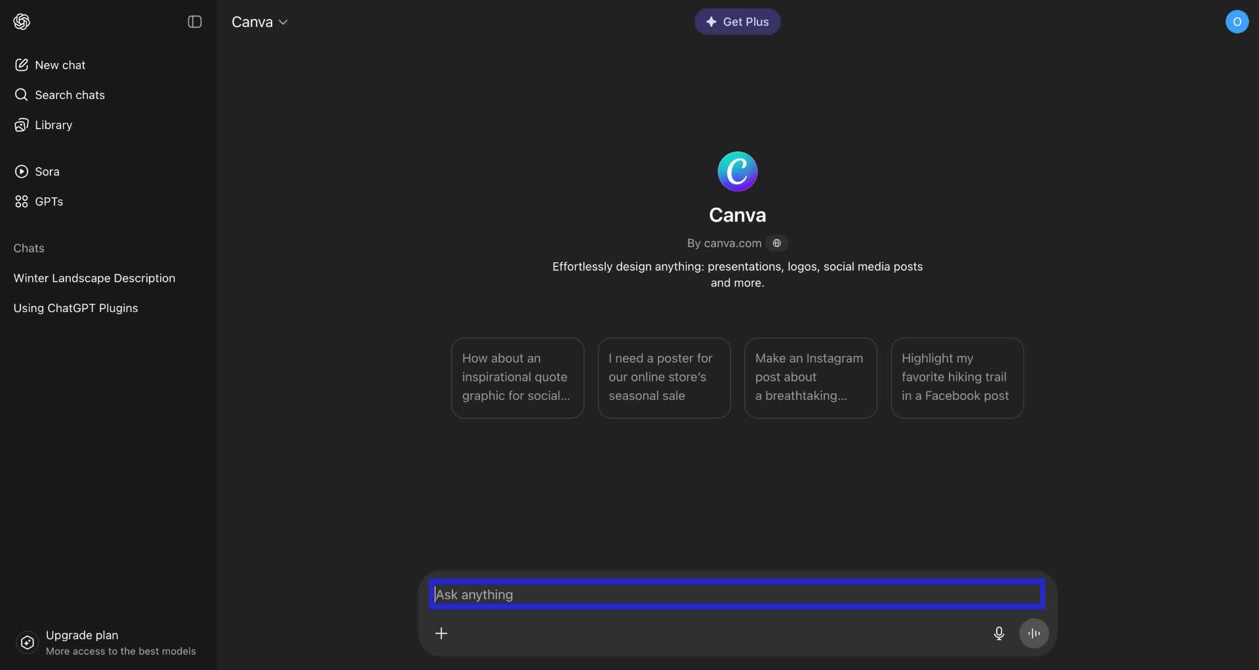Viewport: 1259px width, 670px height.
Task: Open the Winter Landscape Description chat
Action: point(94,279)
